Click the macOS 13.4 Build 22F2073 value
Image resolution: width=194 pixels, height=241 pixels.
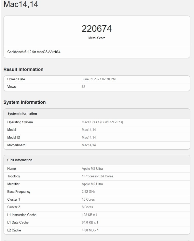[x=102, y=122]
